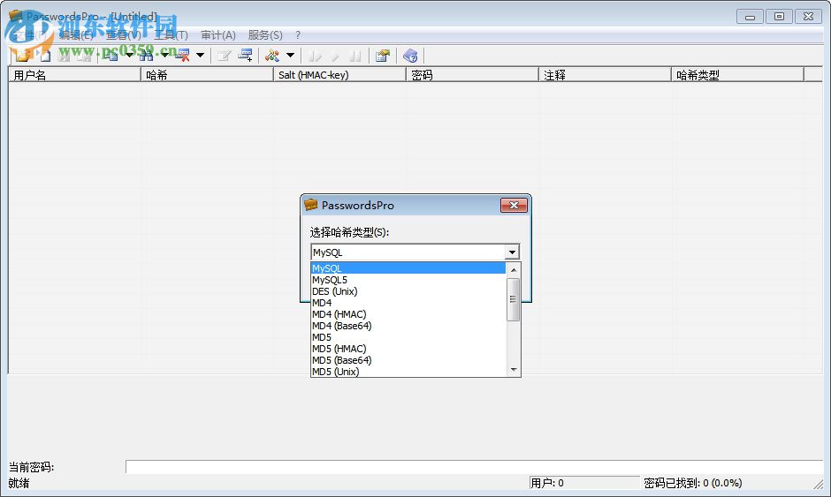
Task: Click the 就绪 status bar text
Action: tap(19, 483)
